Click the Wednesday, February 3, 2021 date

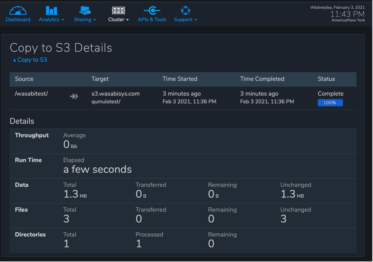[x=337, y=7]
